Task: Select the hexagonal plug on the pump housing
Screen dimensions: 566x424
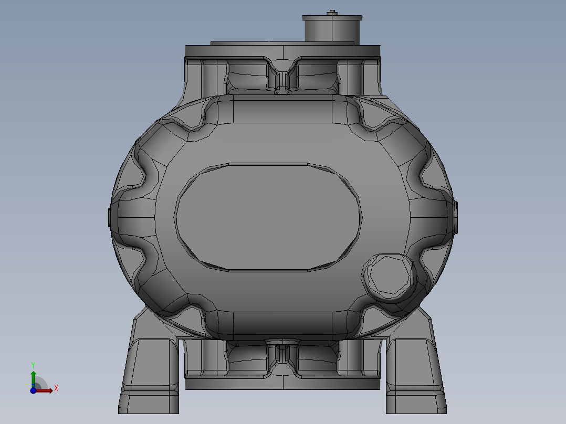Action: (389, 276)
